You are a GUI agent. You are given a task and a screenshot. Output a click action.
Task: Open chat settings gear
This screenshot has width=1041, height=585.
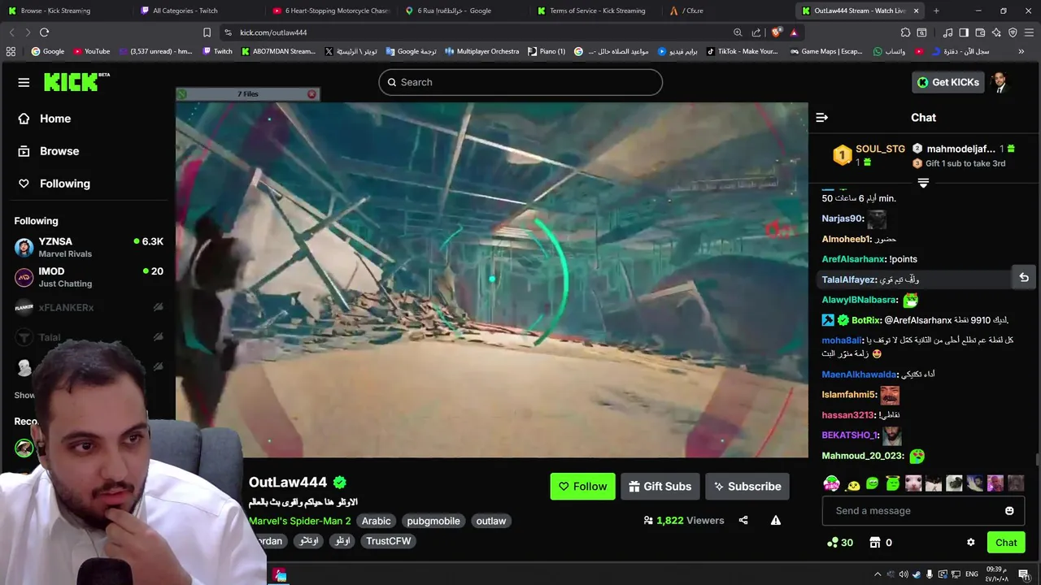(970, 543)
